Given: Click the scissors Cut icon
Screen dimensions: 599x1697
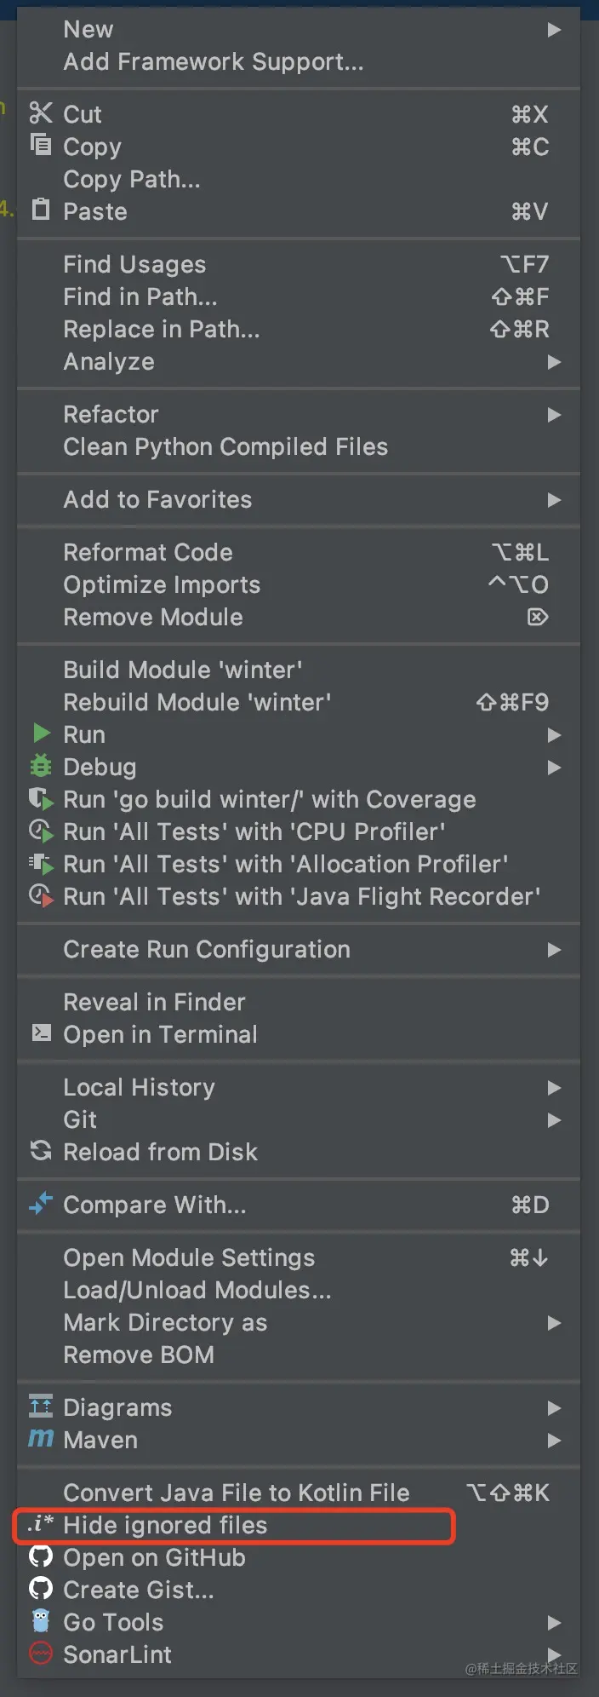Looking at the screenshot, I should point(40,113).
